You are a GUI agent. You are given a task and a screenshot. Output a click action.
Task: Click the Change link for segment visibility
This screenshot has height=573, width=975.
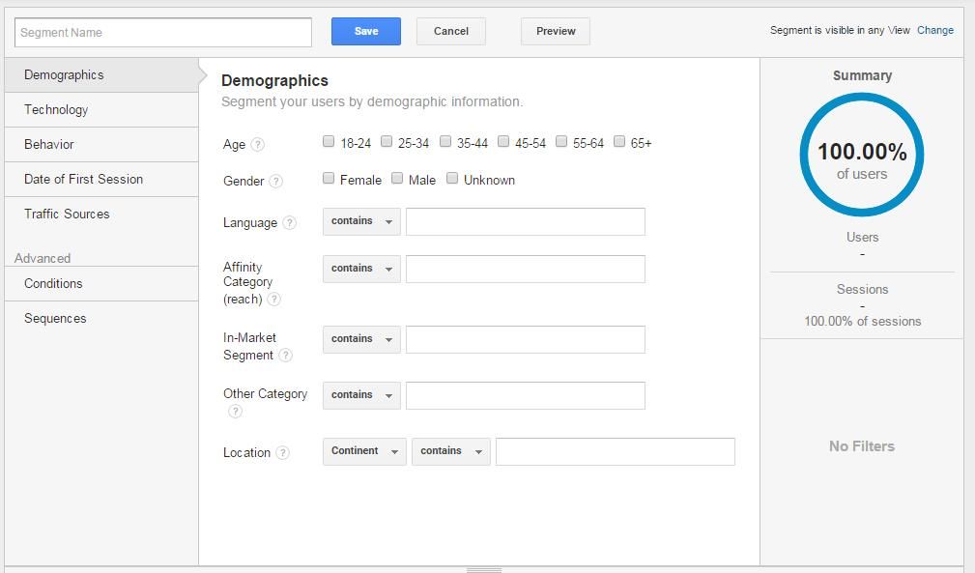click(x=934, y=30)
